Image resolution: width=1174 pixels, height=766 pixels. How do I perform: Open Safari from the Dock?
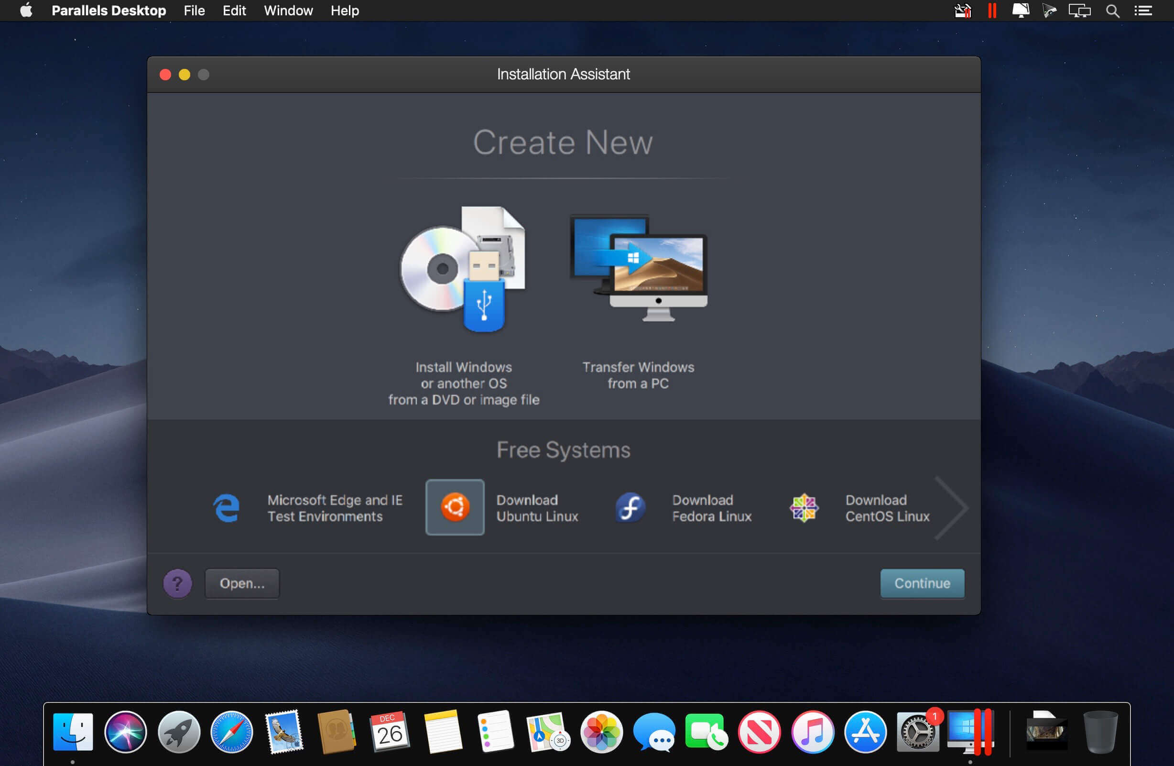(x=232, y=733)
